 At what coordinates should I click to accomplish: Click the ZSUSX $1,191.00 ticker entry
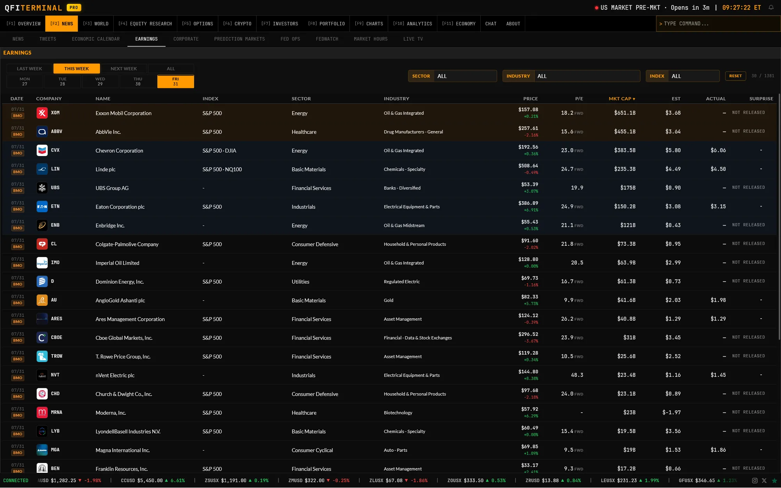coord(237,481)
